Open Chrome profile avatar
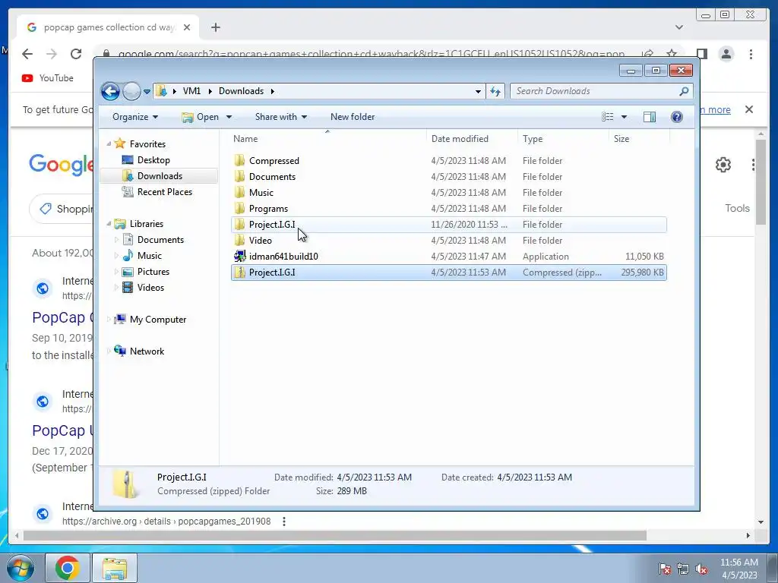This screenshot has width=778, height=583. click(x=726, y=54)
